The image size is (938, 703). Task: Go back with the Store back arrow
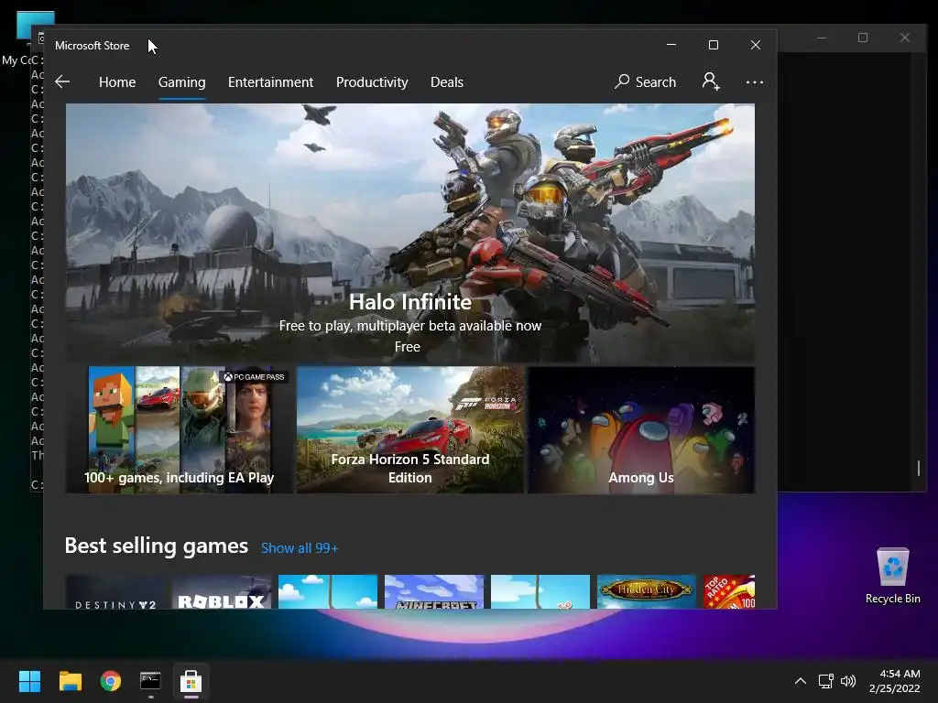point(62,81)
